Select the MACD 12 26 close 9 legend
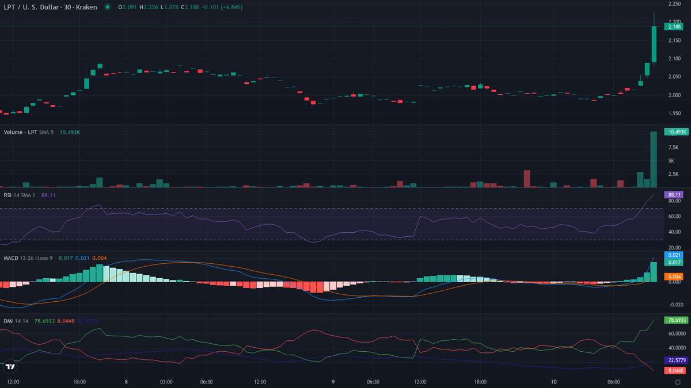The width and height of the screenshot is (691, 388). tap(28, 258)
